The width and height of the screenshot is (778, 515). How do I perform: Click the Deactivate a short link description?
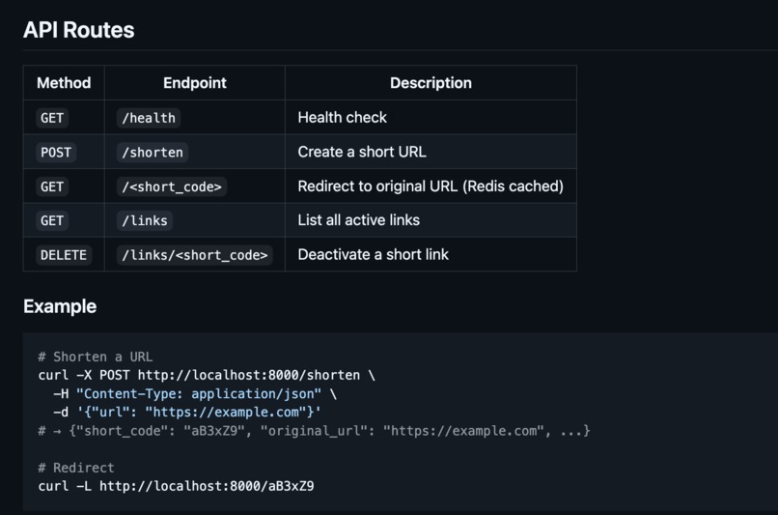tap(373, 254)
